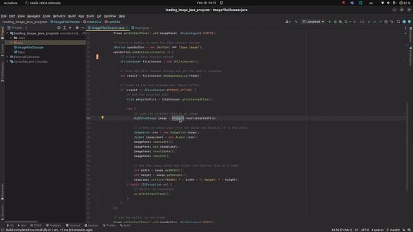Open Profiler run options dropdown arrow
413x232 pixels.
coord(350,22)
